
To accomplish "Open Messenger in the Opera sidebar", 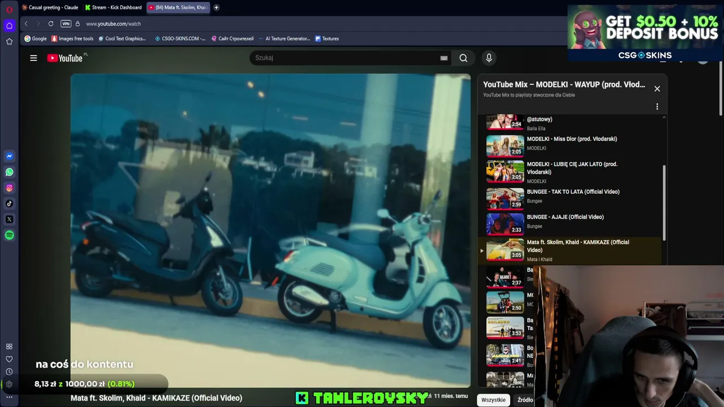I will tap(9, 156).
